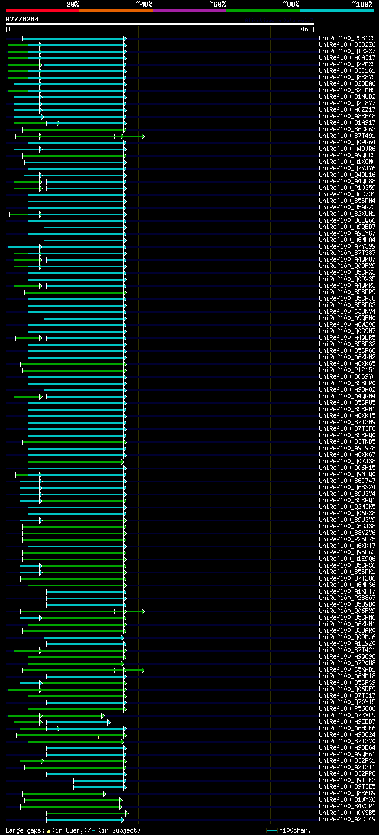379x835 pixels.
Task: Click label UniRef100_P10359
Action: coord(347,188)
